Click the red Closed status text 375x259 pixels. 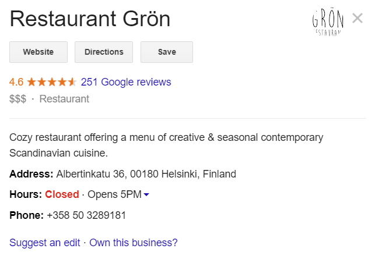62,194
